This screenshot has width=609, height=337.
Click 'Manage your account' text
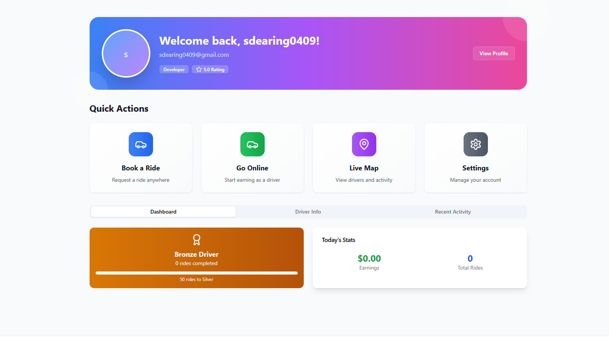[x=476, y=180]
